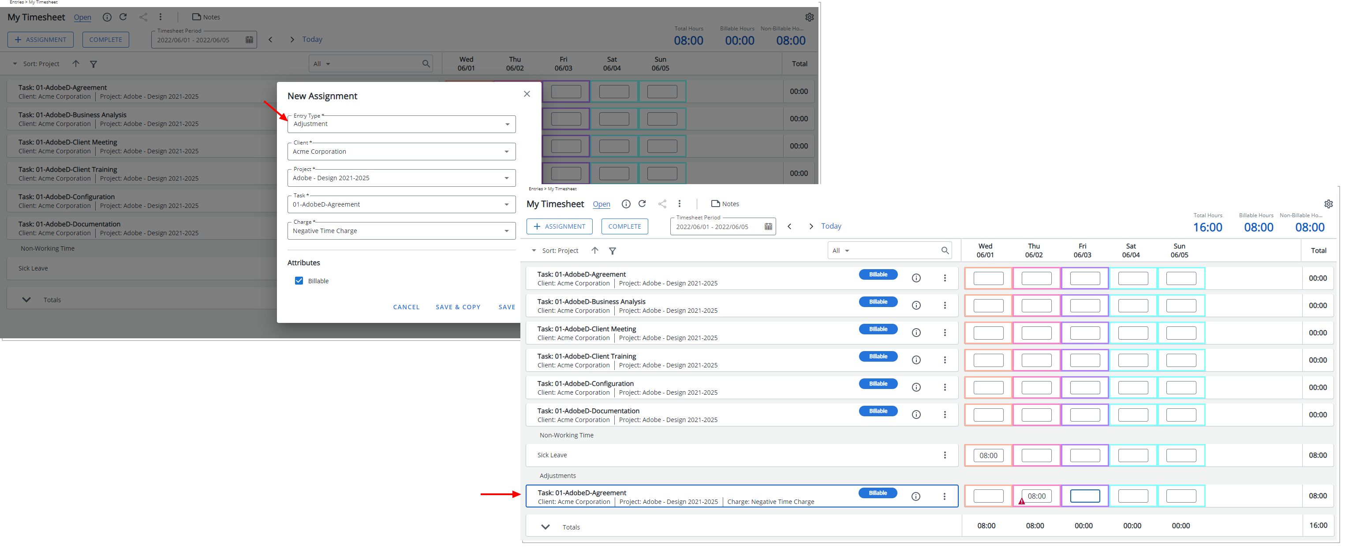
Task: Click settings gear in left timesheet window
Action: [x=809, y=17]
